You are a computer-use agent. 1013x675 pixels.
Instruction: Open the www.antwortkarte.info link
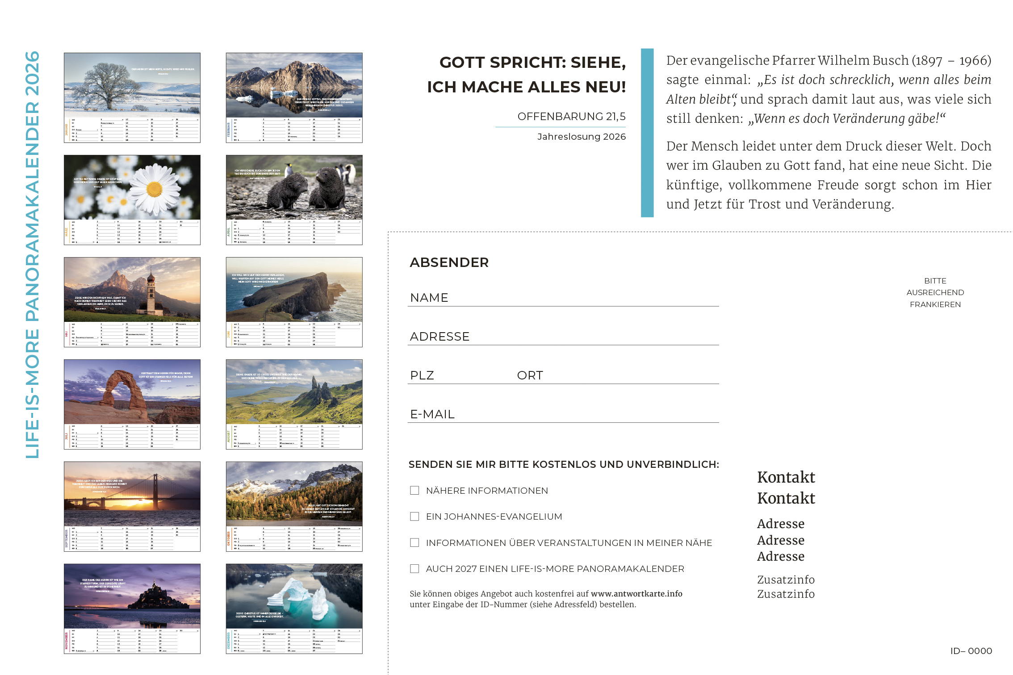coord(636,593)
